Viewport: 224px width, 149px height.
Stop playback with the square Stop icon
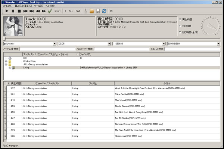pos(19,11)
